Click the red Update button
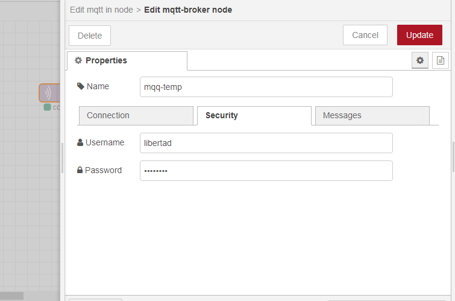The height and width of the screenshot is (301, 455). tap(419, 35)
